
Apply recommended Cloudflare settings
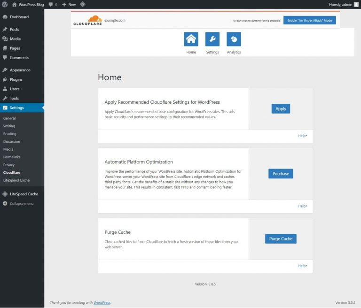(281, 108)
